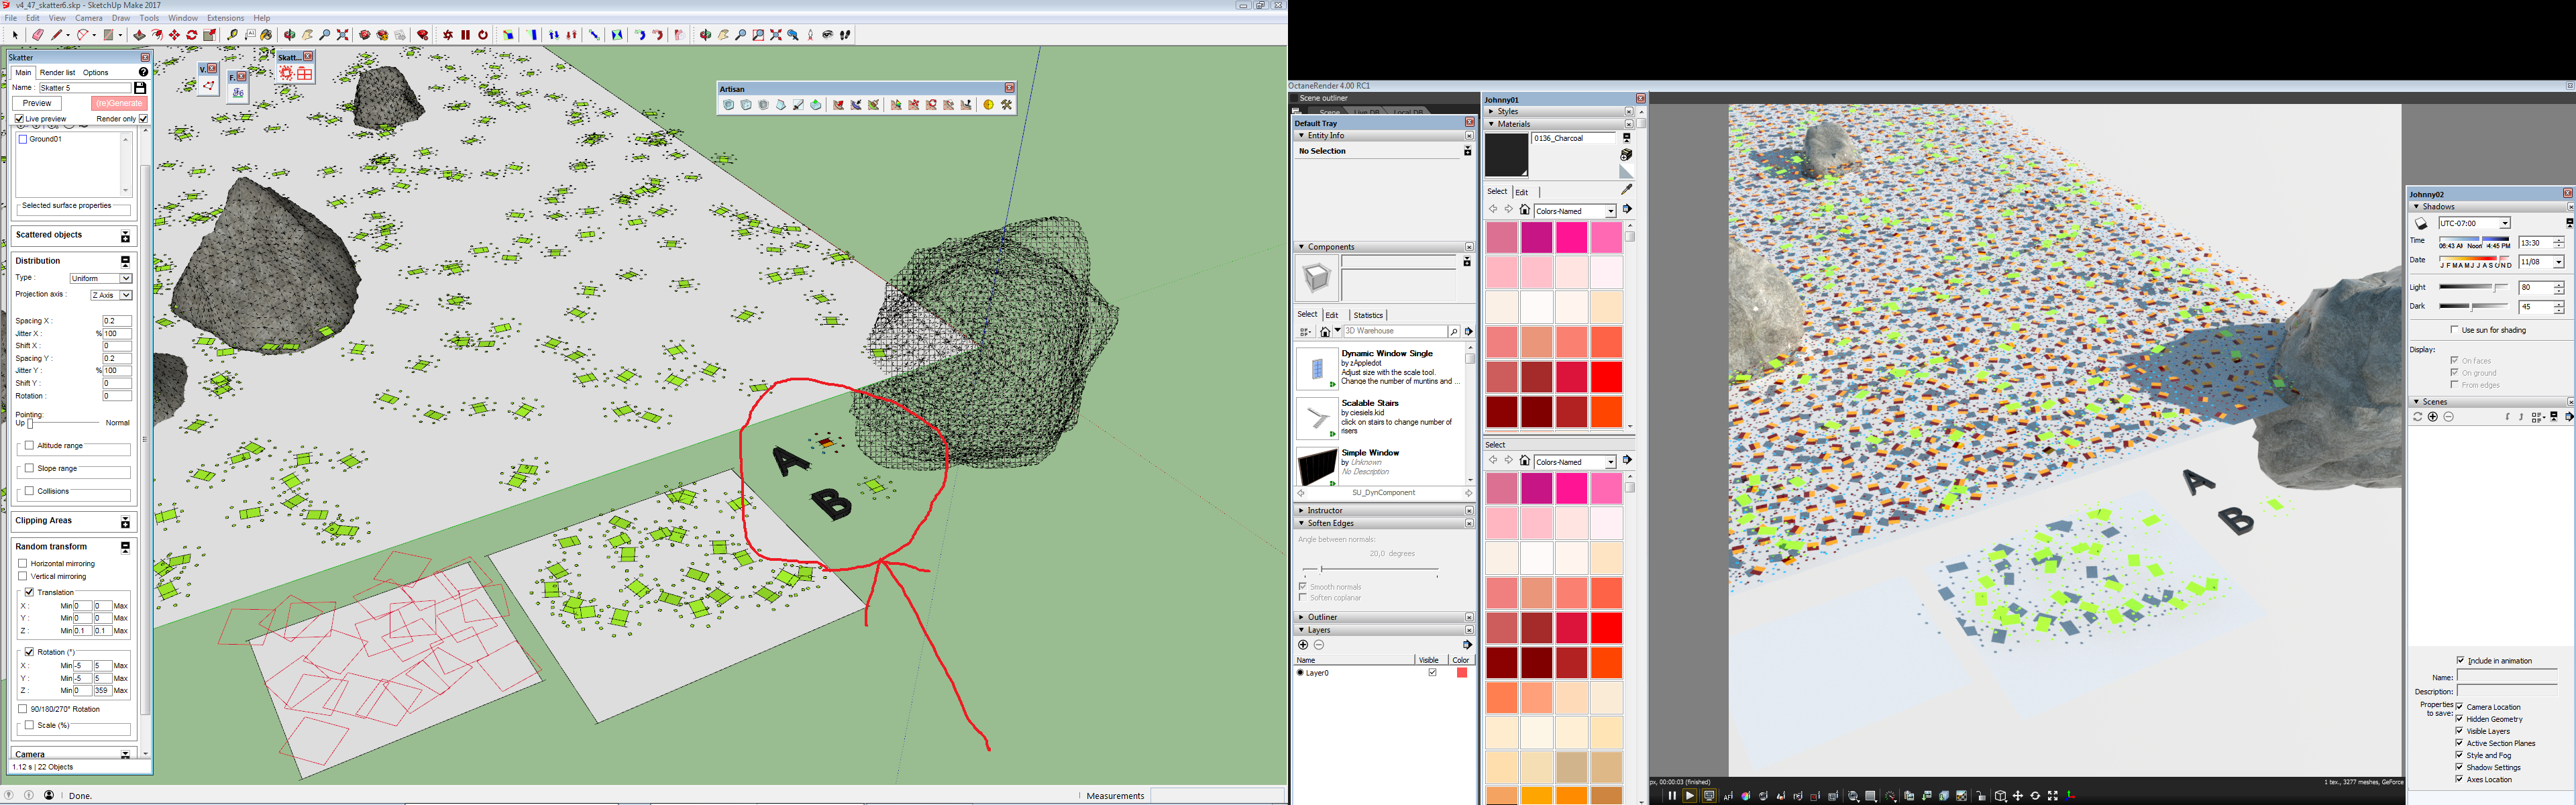Click the Preview button
The height and width of the screenshot is (805, 2576).
37,103
